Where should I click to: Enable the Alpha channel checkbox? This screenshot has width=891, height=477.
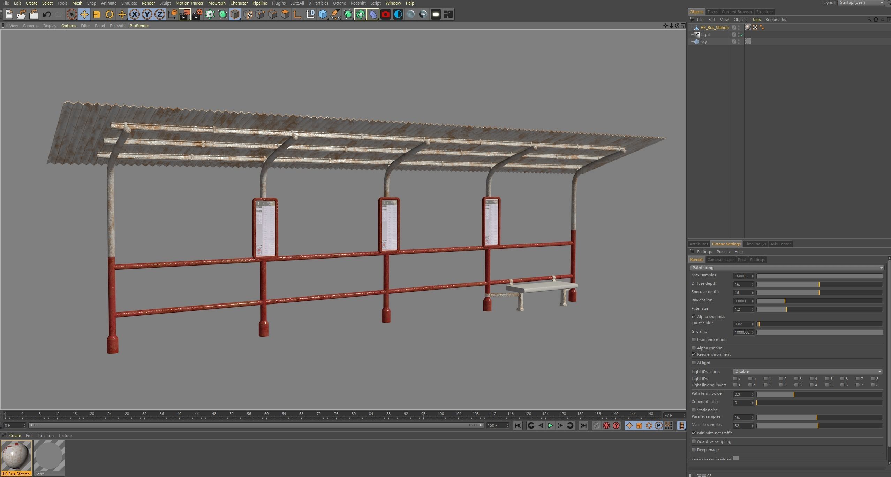[x=694, y=348]
